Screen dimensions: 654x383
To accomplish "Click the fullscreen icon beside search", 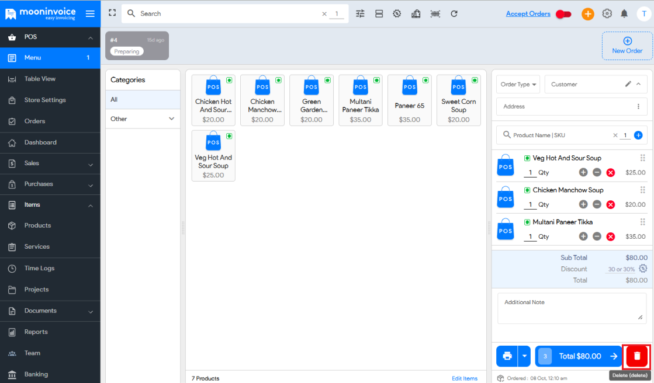I will tap(112, 13).
